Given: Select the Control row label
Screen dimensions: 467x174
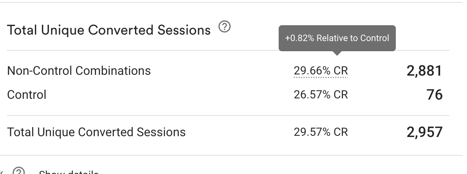Looking at the screenshot, I should (x=27, y=95).
